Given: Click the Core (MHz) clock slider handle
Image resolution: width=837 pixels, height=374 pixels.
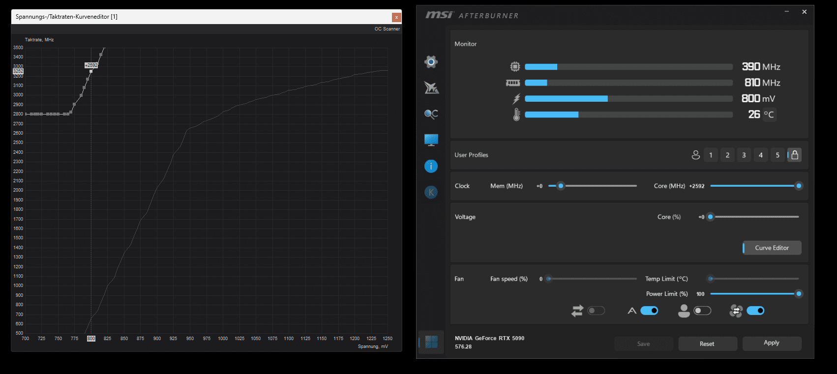Looking at the screenshot, I should click(799, 186).
